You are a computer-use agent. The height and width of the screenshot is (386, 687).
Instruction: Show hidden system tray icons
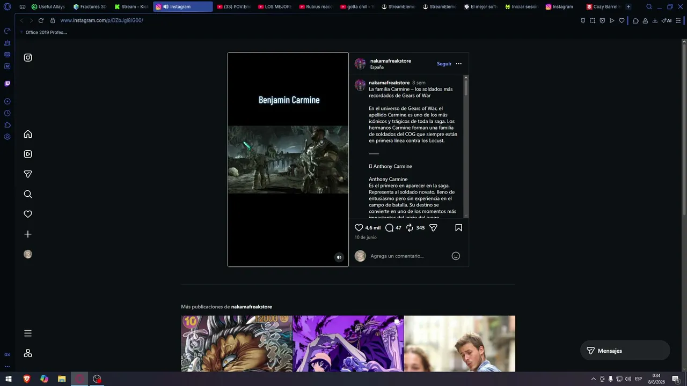pos(593,379)
